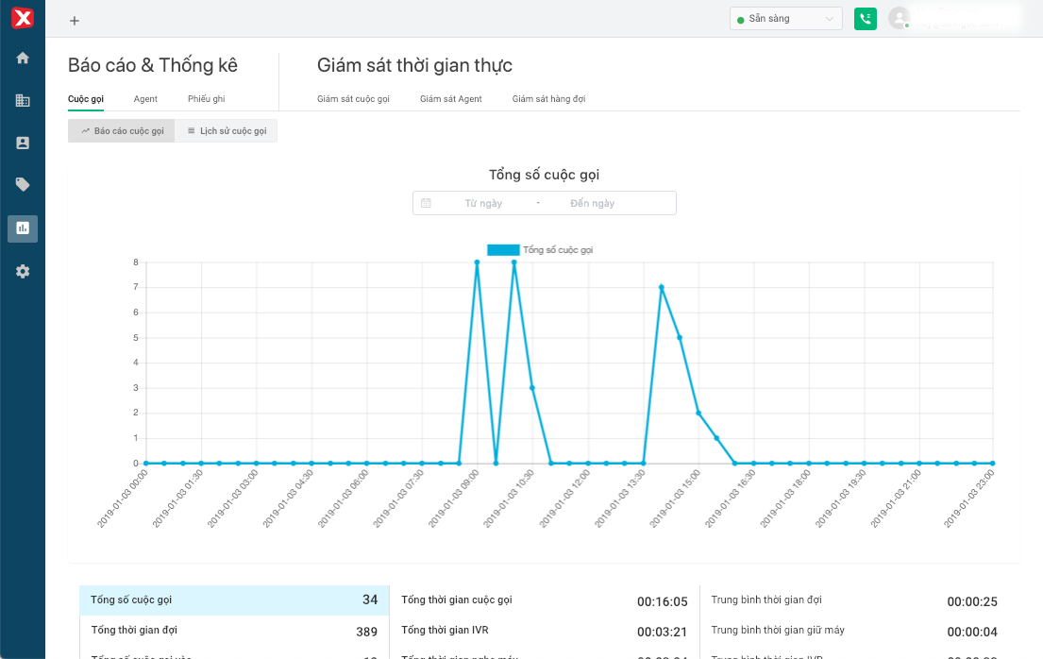Click the 00:00:04 value
The image size is (1043, 659).
click(972, 632)
